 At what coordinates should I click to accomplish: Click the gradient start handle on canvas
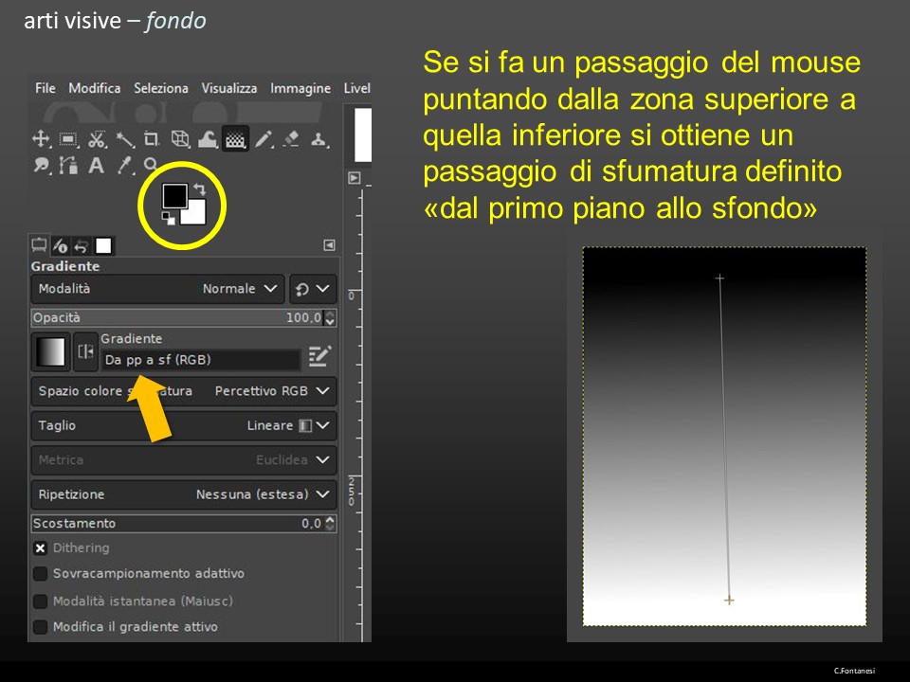(x=719, y=278)
